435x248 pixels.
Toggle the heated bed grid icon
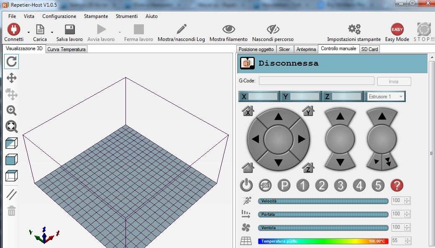pyautogui.click(x=246, y=241)
